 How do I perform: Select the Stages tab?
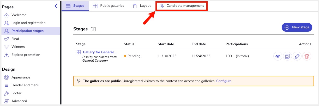point(75,6)
